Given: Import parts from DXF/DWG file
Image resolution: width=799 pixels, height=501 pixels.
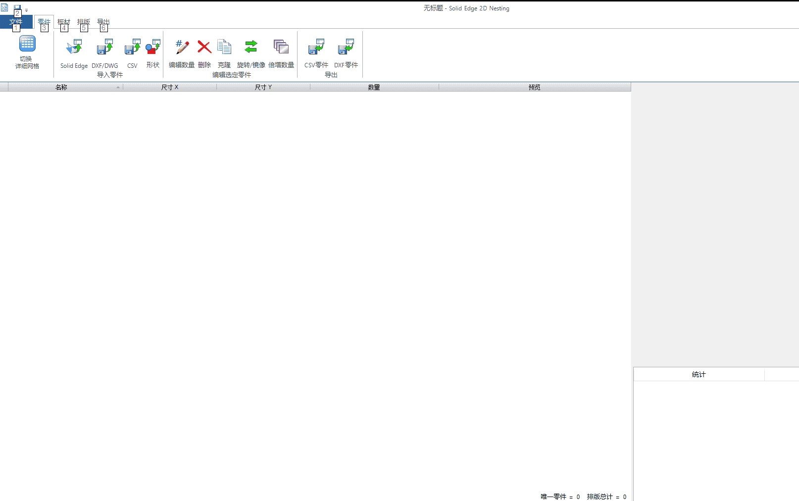Looking at the screenshot, I should [105, 53].
